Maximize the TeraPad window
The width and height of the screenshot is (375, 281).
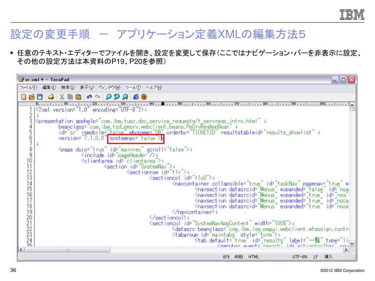[x=343, y=79]
